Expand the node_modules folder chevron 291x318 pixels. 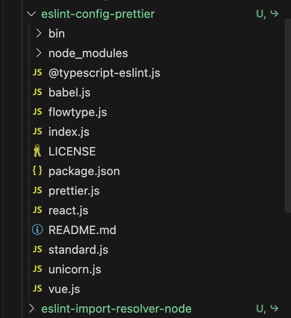click(x=39, y=53)
